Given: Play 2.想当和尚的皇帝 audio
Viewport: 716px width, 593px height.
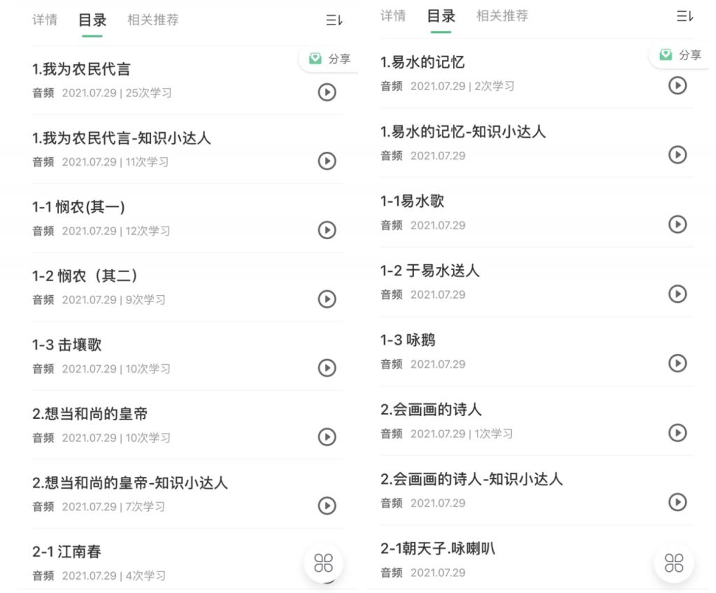Looking at the screenshot, I should [x=327, y=437].
